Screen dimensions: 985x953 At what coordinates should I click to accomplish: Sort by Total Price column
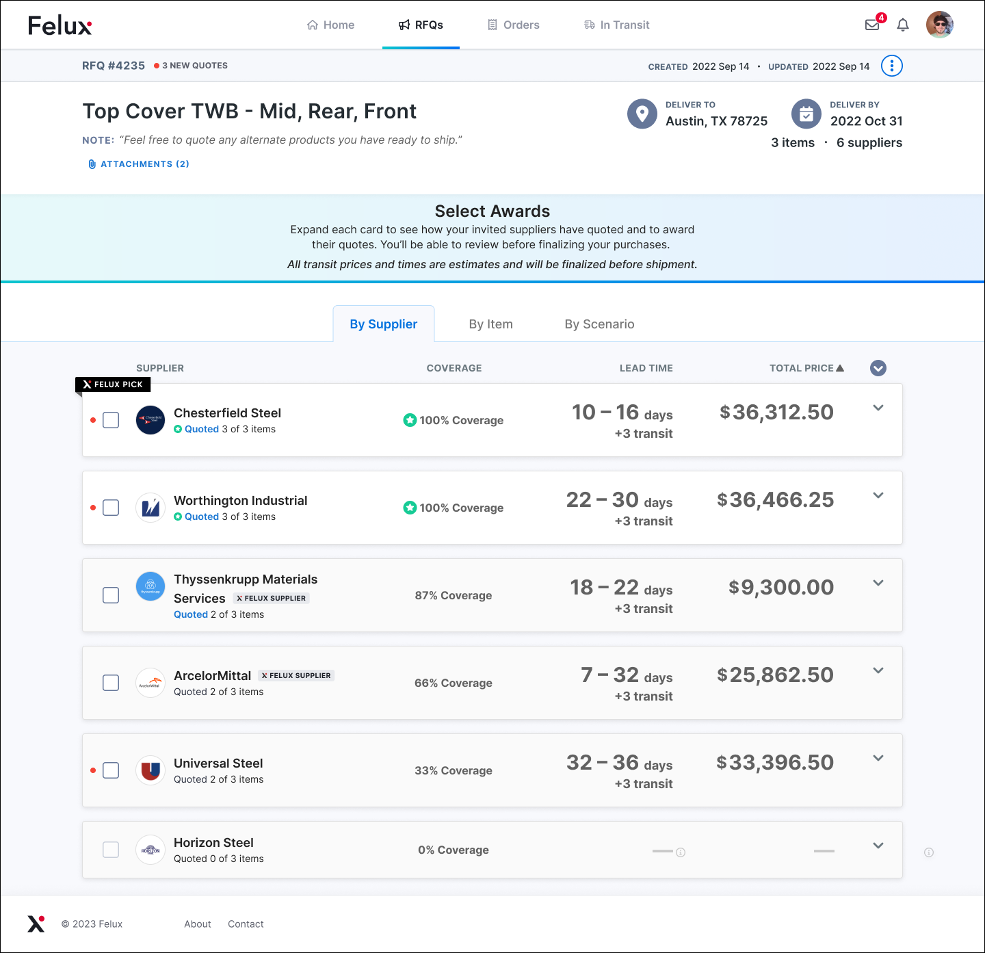tap(806, 368)
